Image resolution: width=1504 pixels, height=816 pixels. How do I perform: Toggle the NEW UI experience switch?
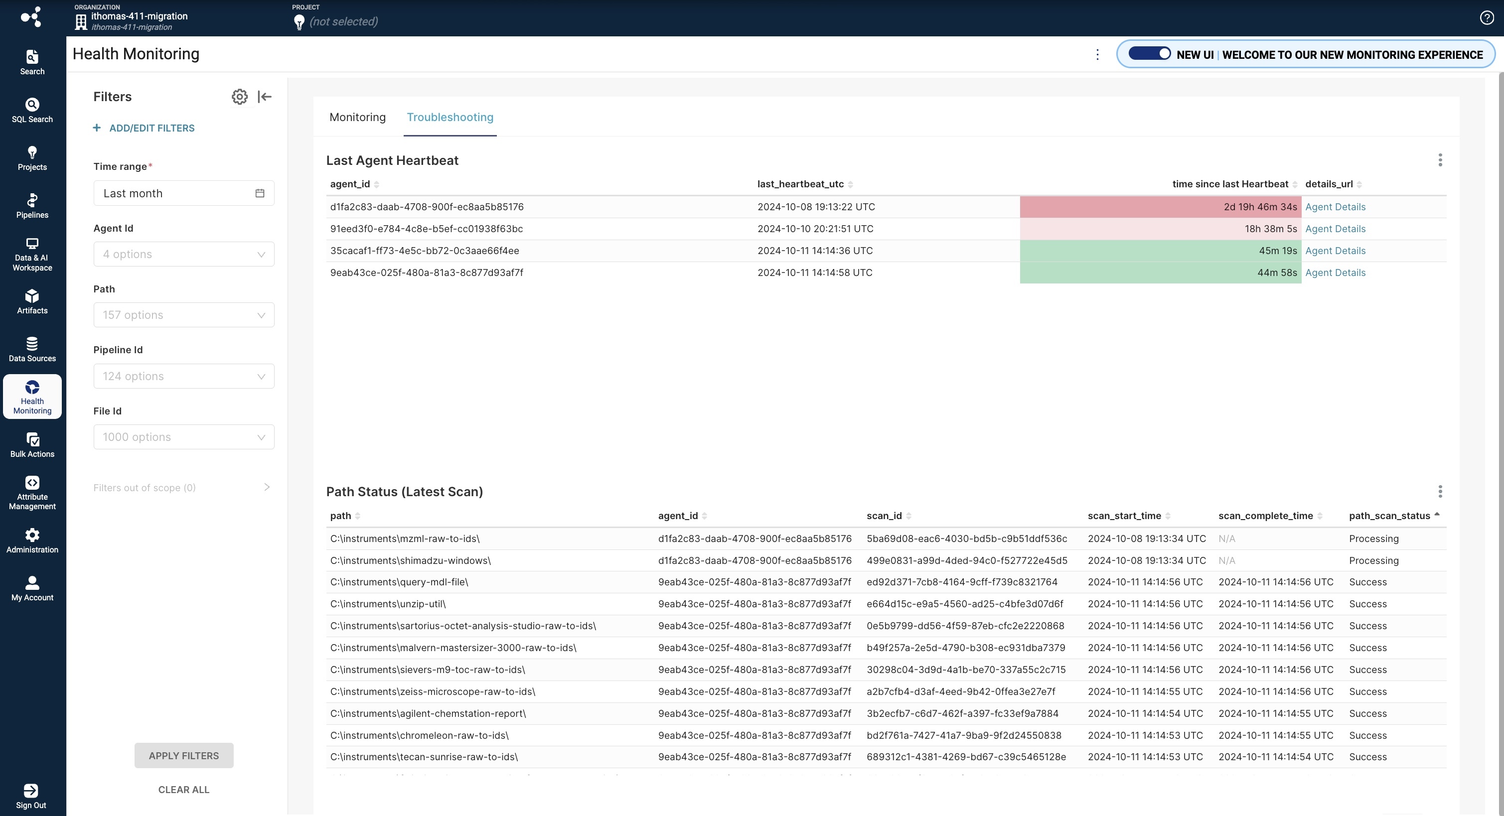click(1147, 55)
